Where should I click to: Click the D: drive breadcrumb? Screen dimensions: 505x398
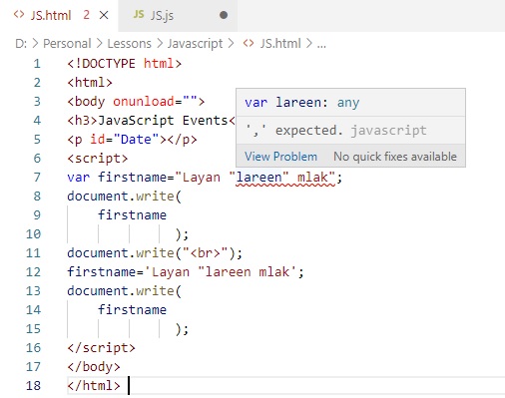coord(21,44)
